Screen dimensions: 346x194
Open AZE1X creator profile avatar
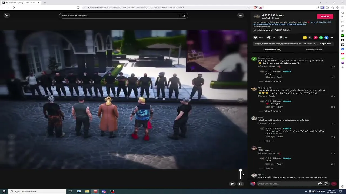tap(257, 16)
